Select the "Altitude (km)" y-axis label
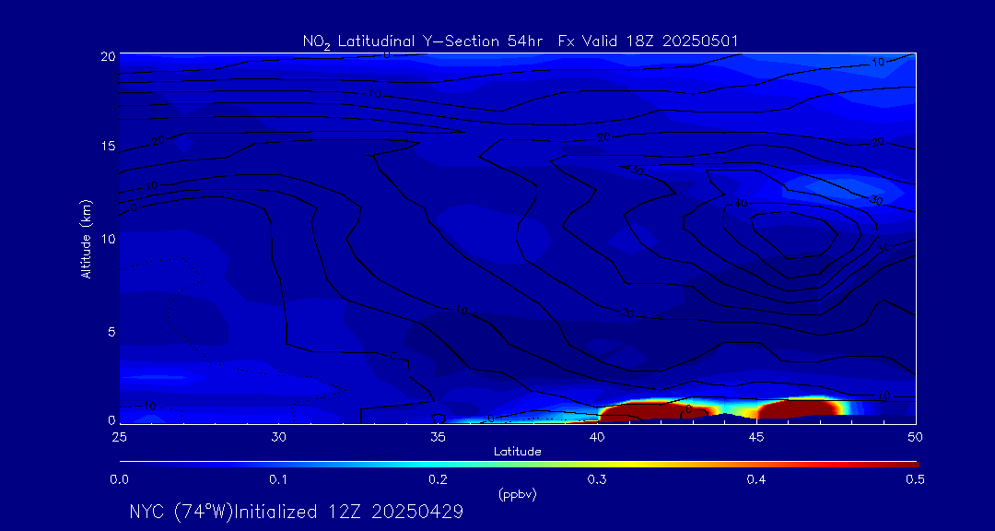Image resolution: width=995 pixels, height=531 pixels. click(85, 239)
